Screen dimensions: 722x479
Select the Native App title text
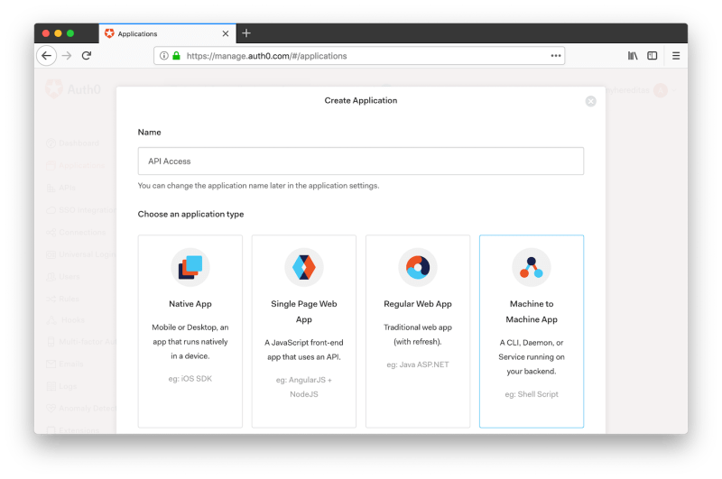(x=190, y=304)
